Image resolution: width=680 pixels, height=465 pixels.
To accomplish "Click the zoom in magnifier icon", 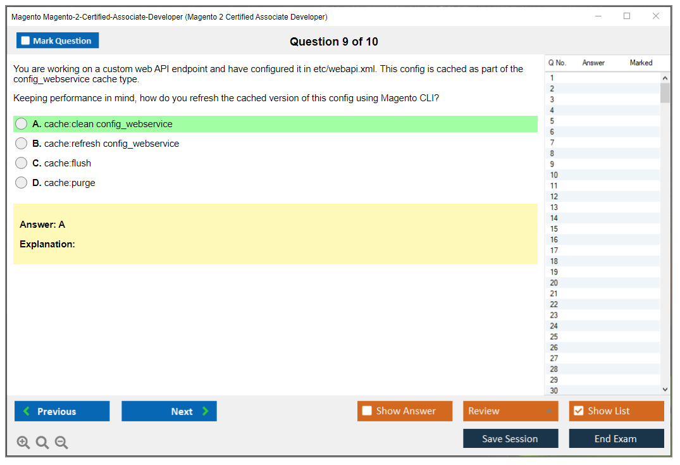I will pyautogui.click(x=23, y=443).
